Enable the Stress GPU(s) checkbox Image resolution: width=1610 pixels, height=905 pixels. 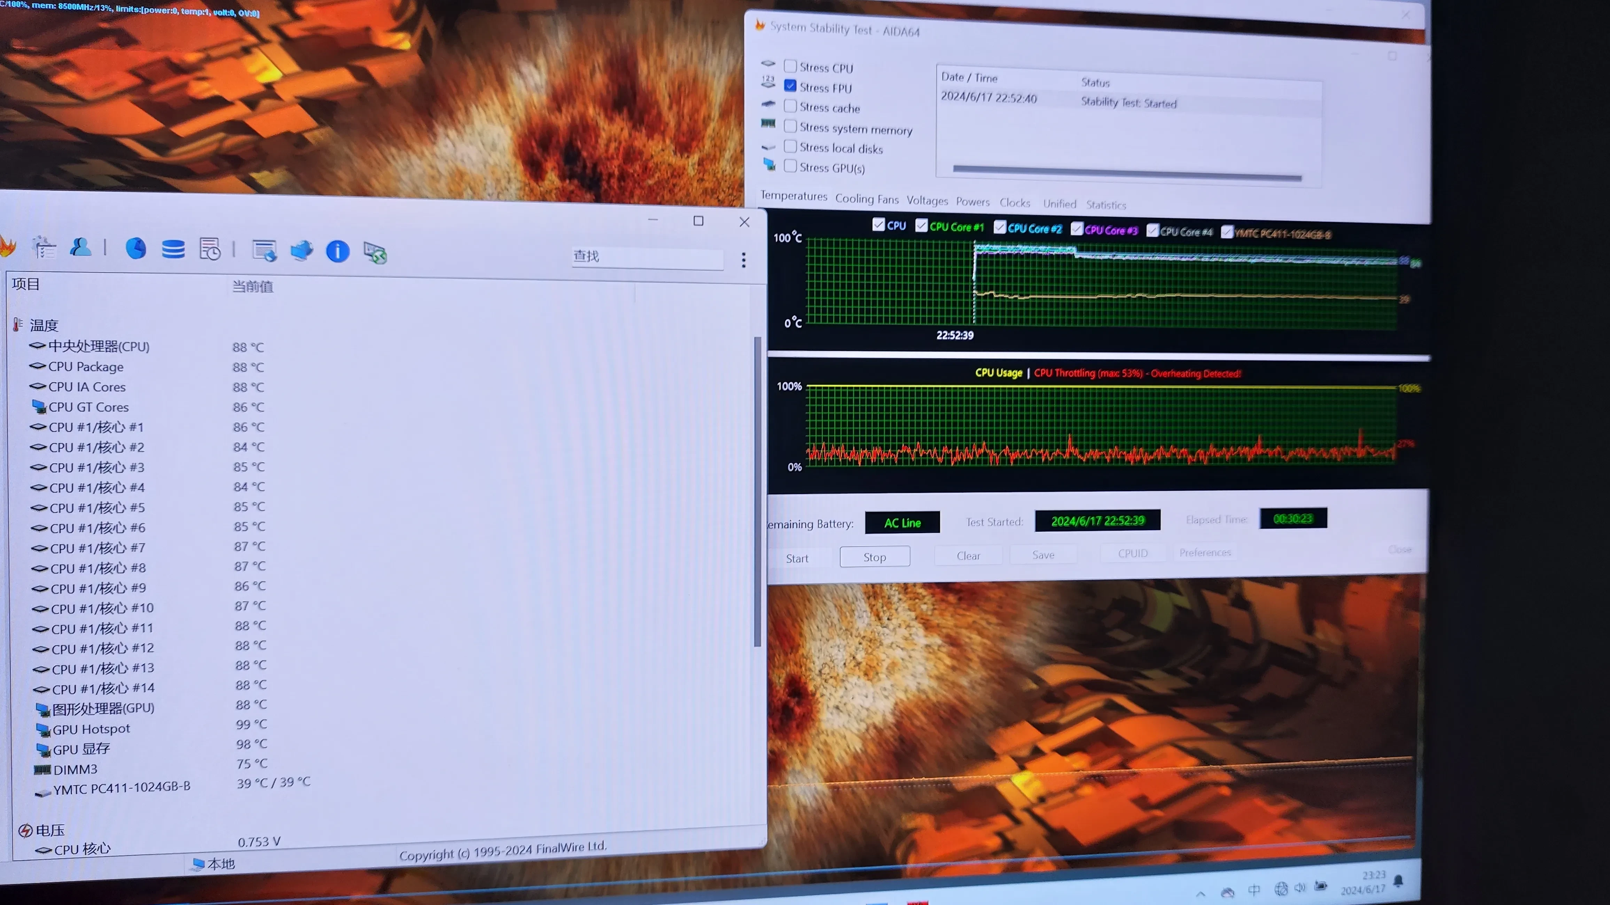coord(790,166)
